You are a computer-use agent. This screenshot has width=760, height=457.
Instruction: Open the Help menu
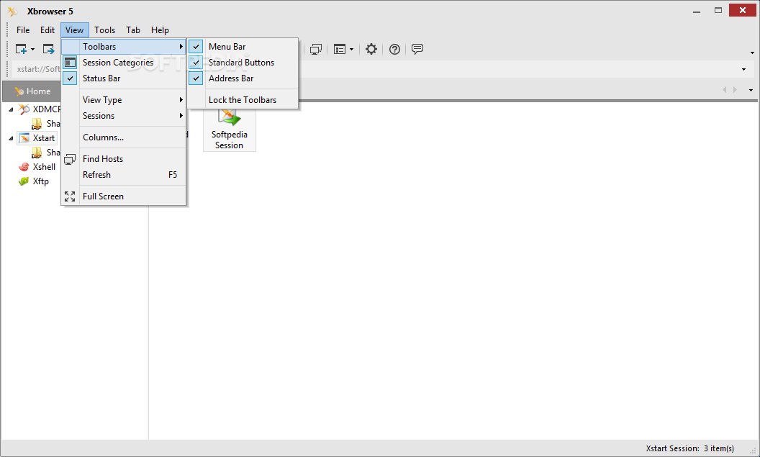tap(160, 30)
